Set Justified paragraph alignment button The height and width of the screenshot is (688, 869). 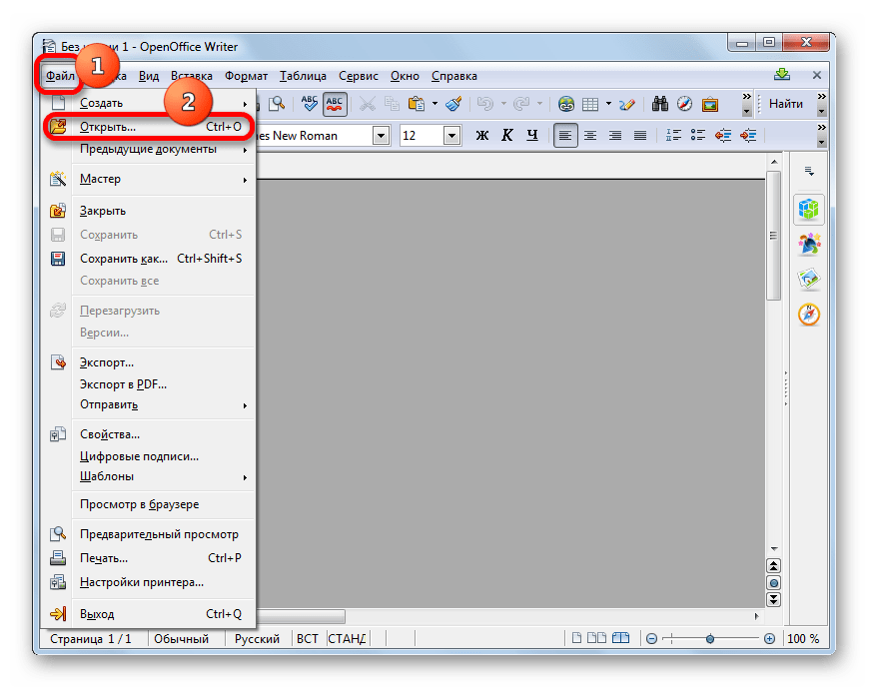click(x=640, y=135)
